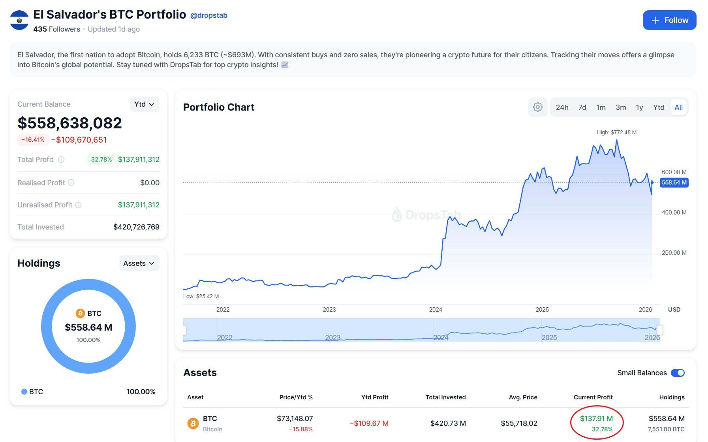Select the 24h chart range tab

(x=562, y=107)
